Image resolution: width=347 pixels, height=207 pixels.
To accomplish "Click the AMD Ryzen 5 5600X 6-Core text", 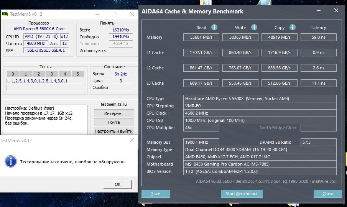I will 39,29.
